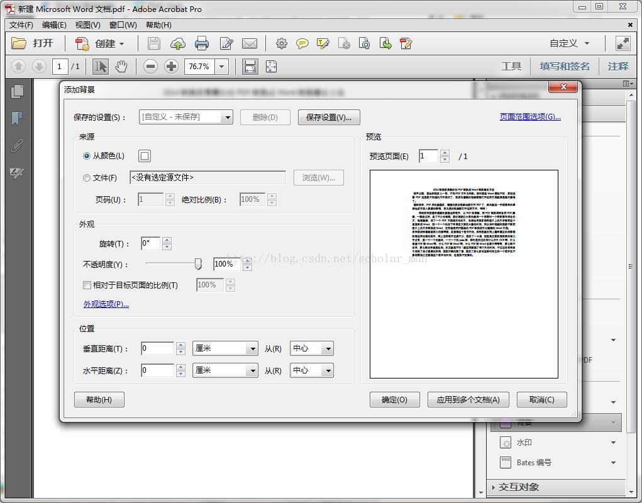
Task: Click the email envelope icon
Action: point(250,43)
